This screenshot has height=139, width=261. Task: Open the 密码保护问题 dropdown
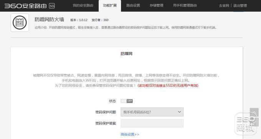pos(152,112)
